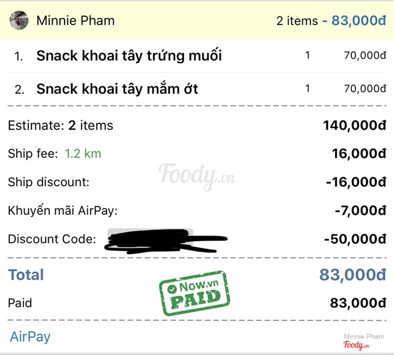The width and height of the screenshot is (394, 355).
Task: Open the Minnie Pham user name
Action: coord(75,21)
